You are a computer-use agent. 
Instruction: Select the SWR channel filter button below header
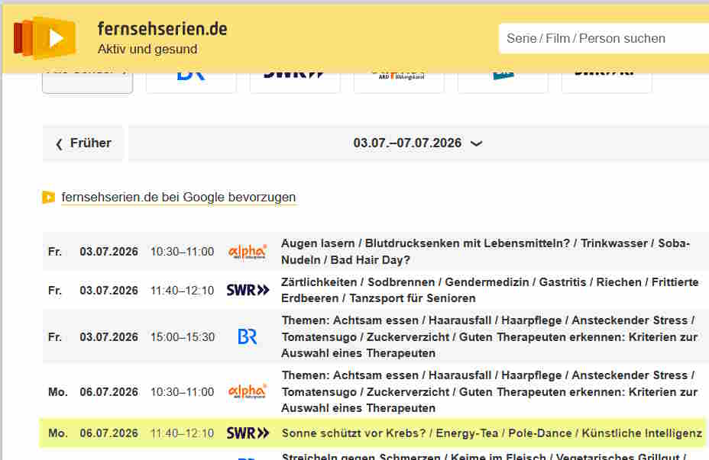(x=295, y=82)
